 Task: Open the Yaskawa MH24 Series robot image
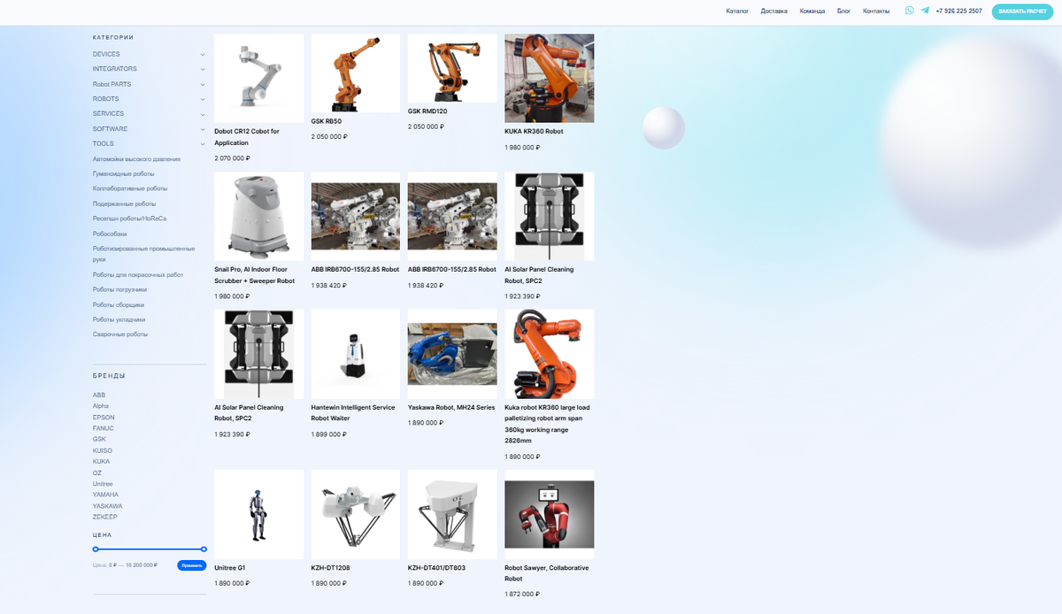452,354
